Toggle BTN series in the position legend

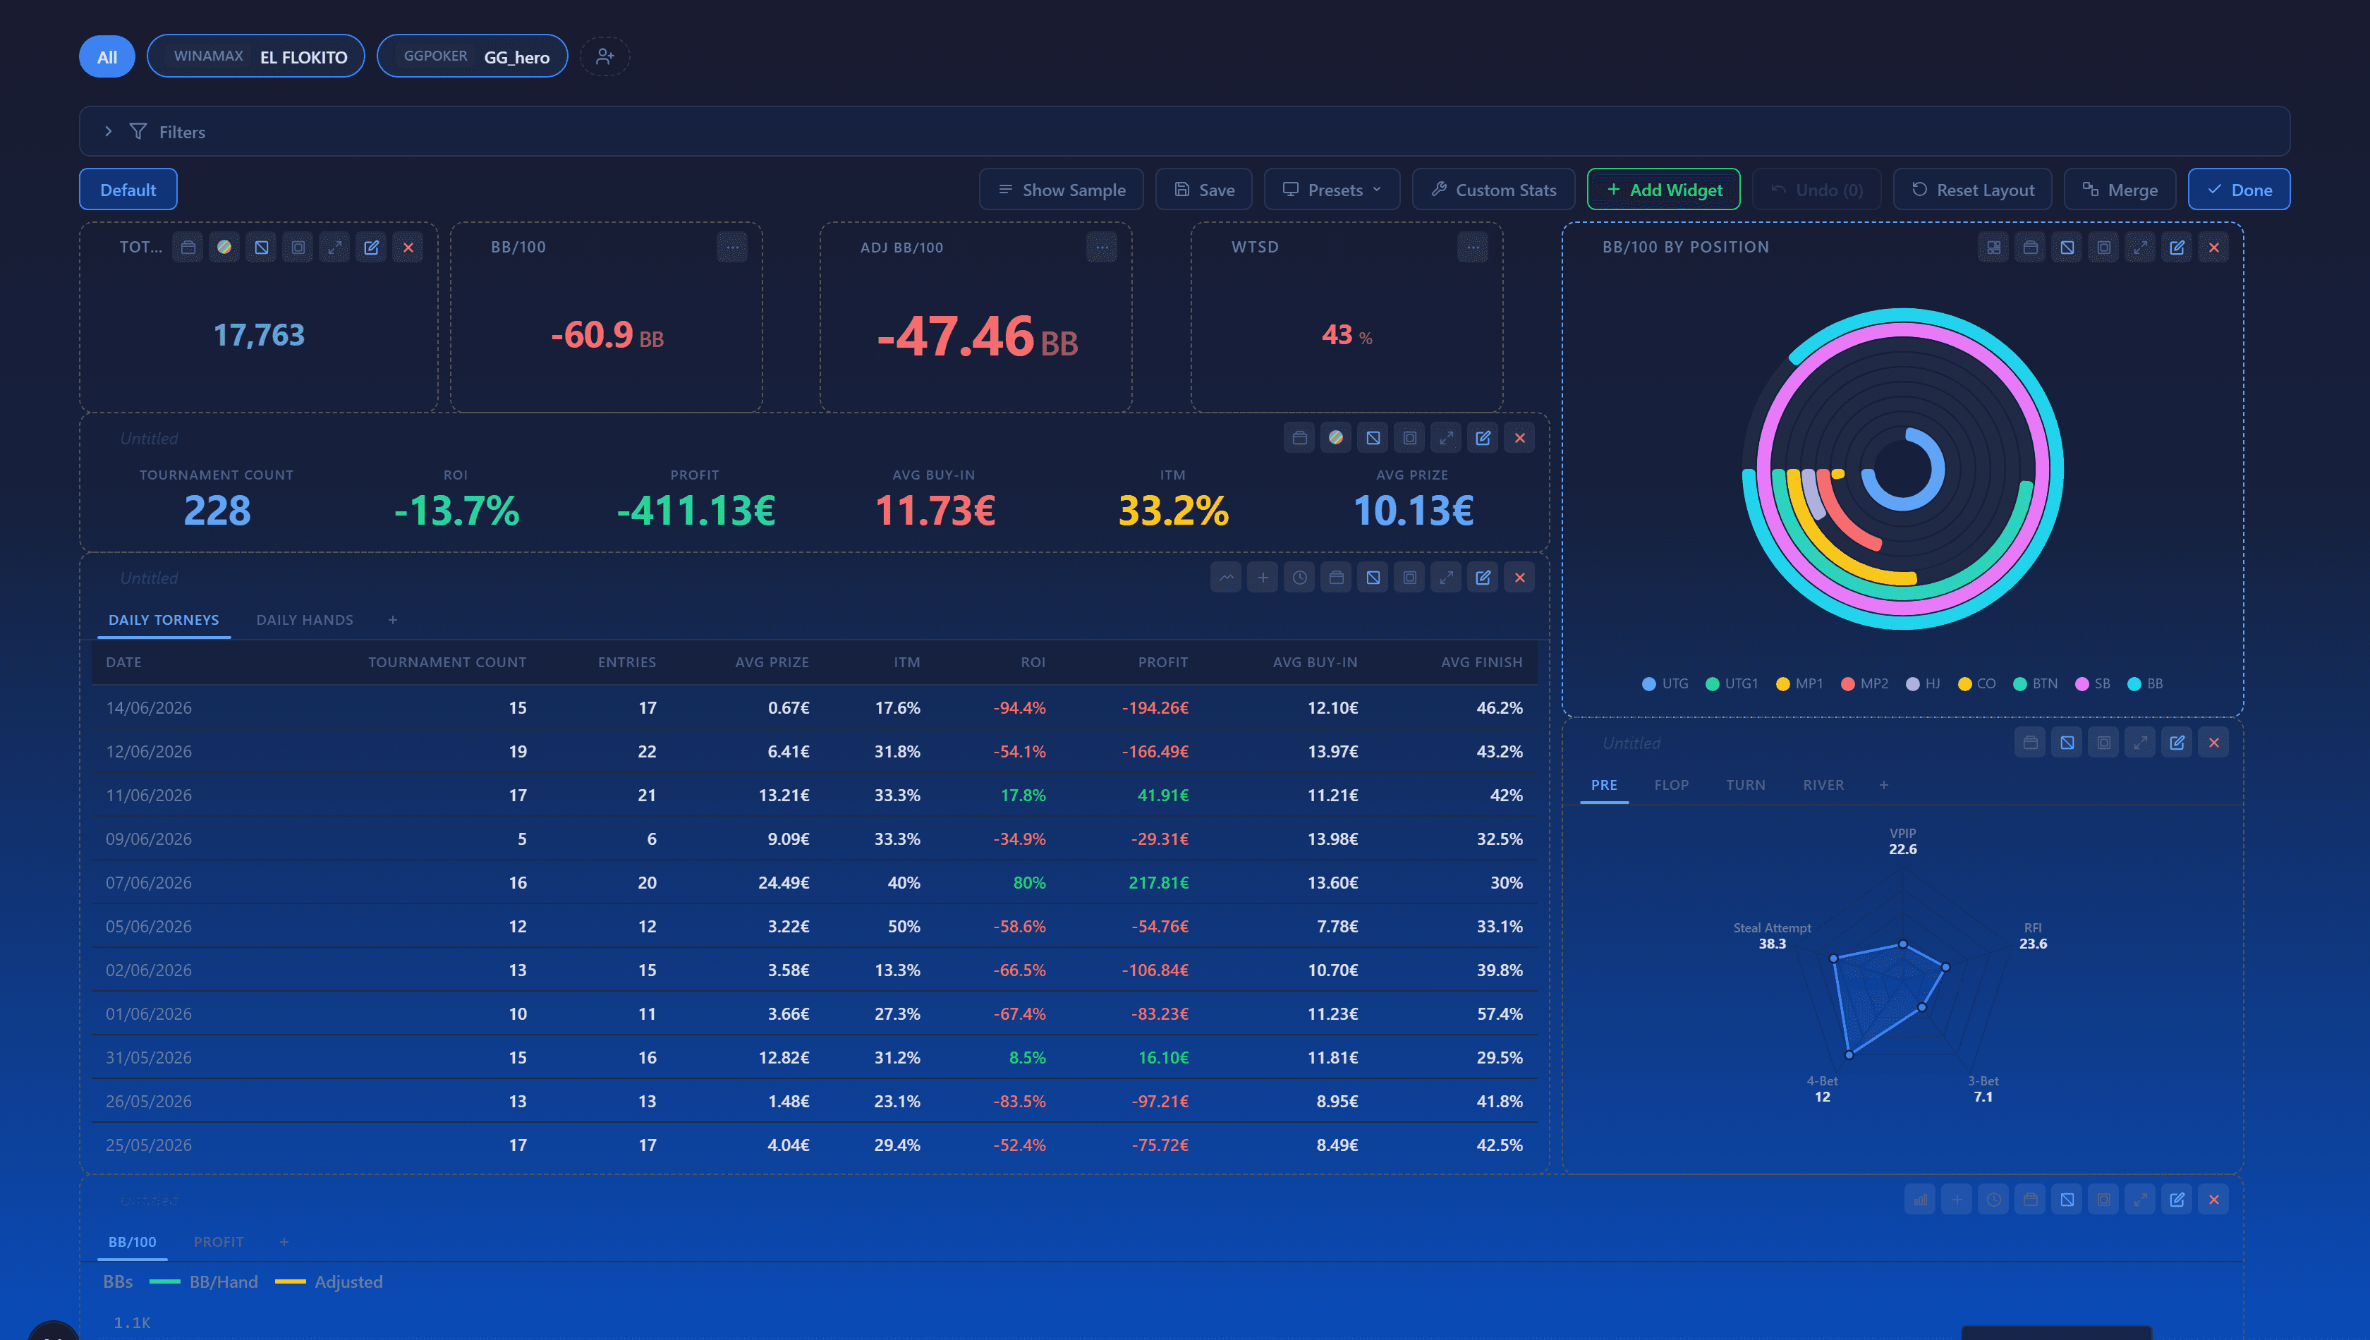coord(2035,684)
